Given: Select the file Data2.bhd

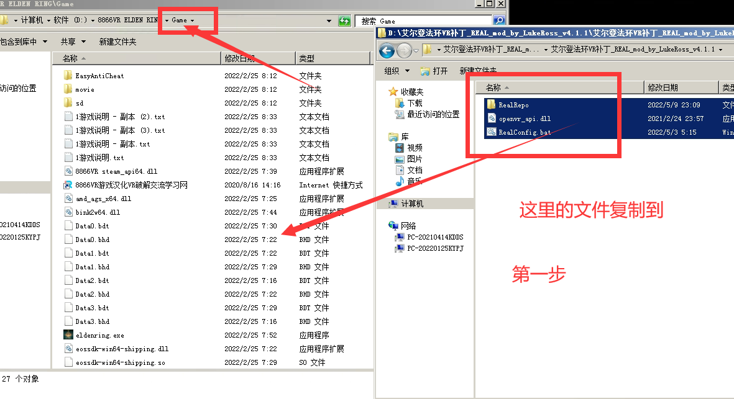Looking at the screenshot, I should [92, 294].
